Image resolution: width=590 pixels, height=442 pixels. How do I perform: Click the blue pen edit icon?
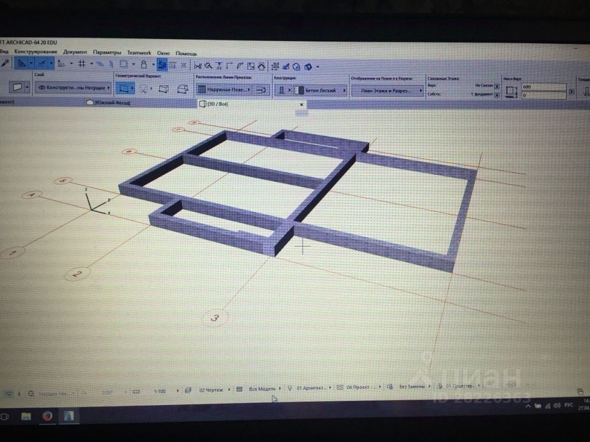tap(286, 67)
